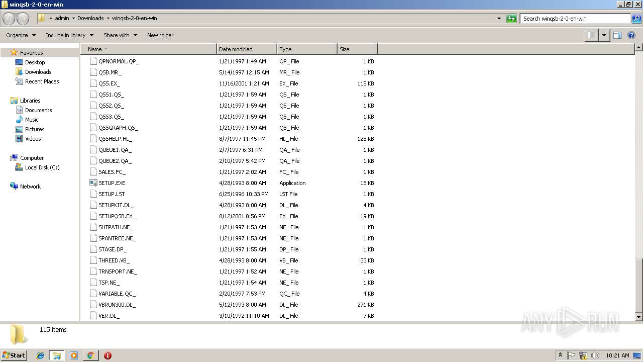Open the Share with dropdown

click(x=120, y=35)
